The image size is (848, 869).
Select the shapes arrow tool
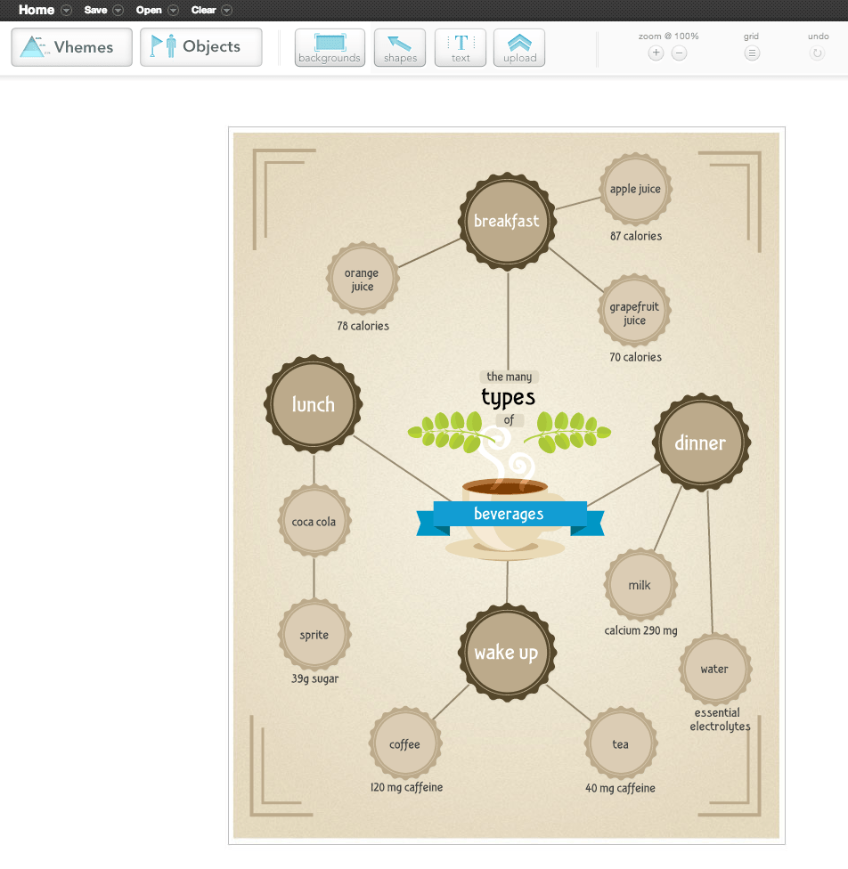click(400, 48)
